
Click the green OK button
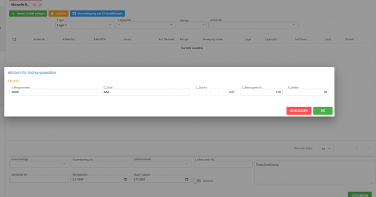pyautogui.click(x=323, y=111)
